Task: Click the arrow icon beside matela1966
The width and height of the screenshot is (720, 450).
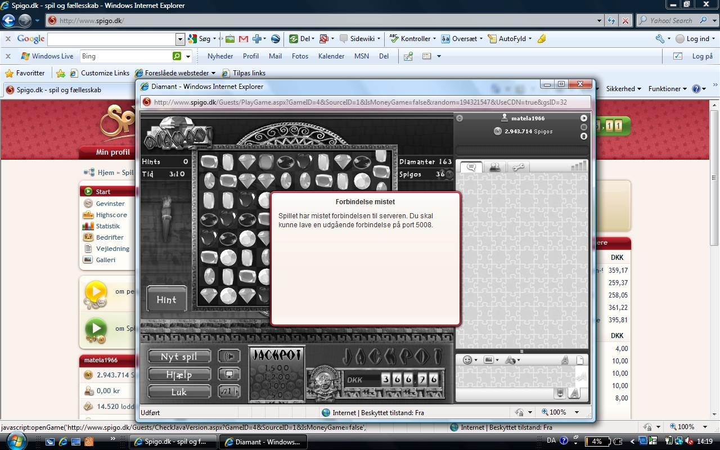Action: 583,118
